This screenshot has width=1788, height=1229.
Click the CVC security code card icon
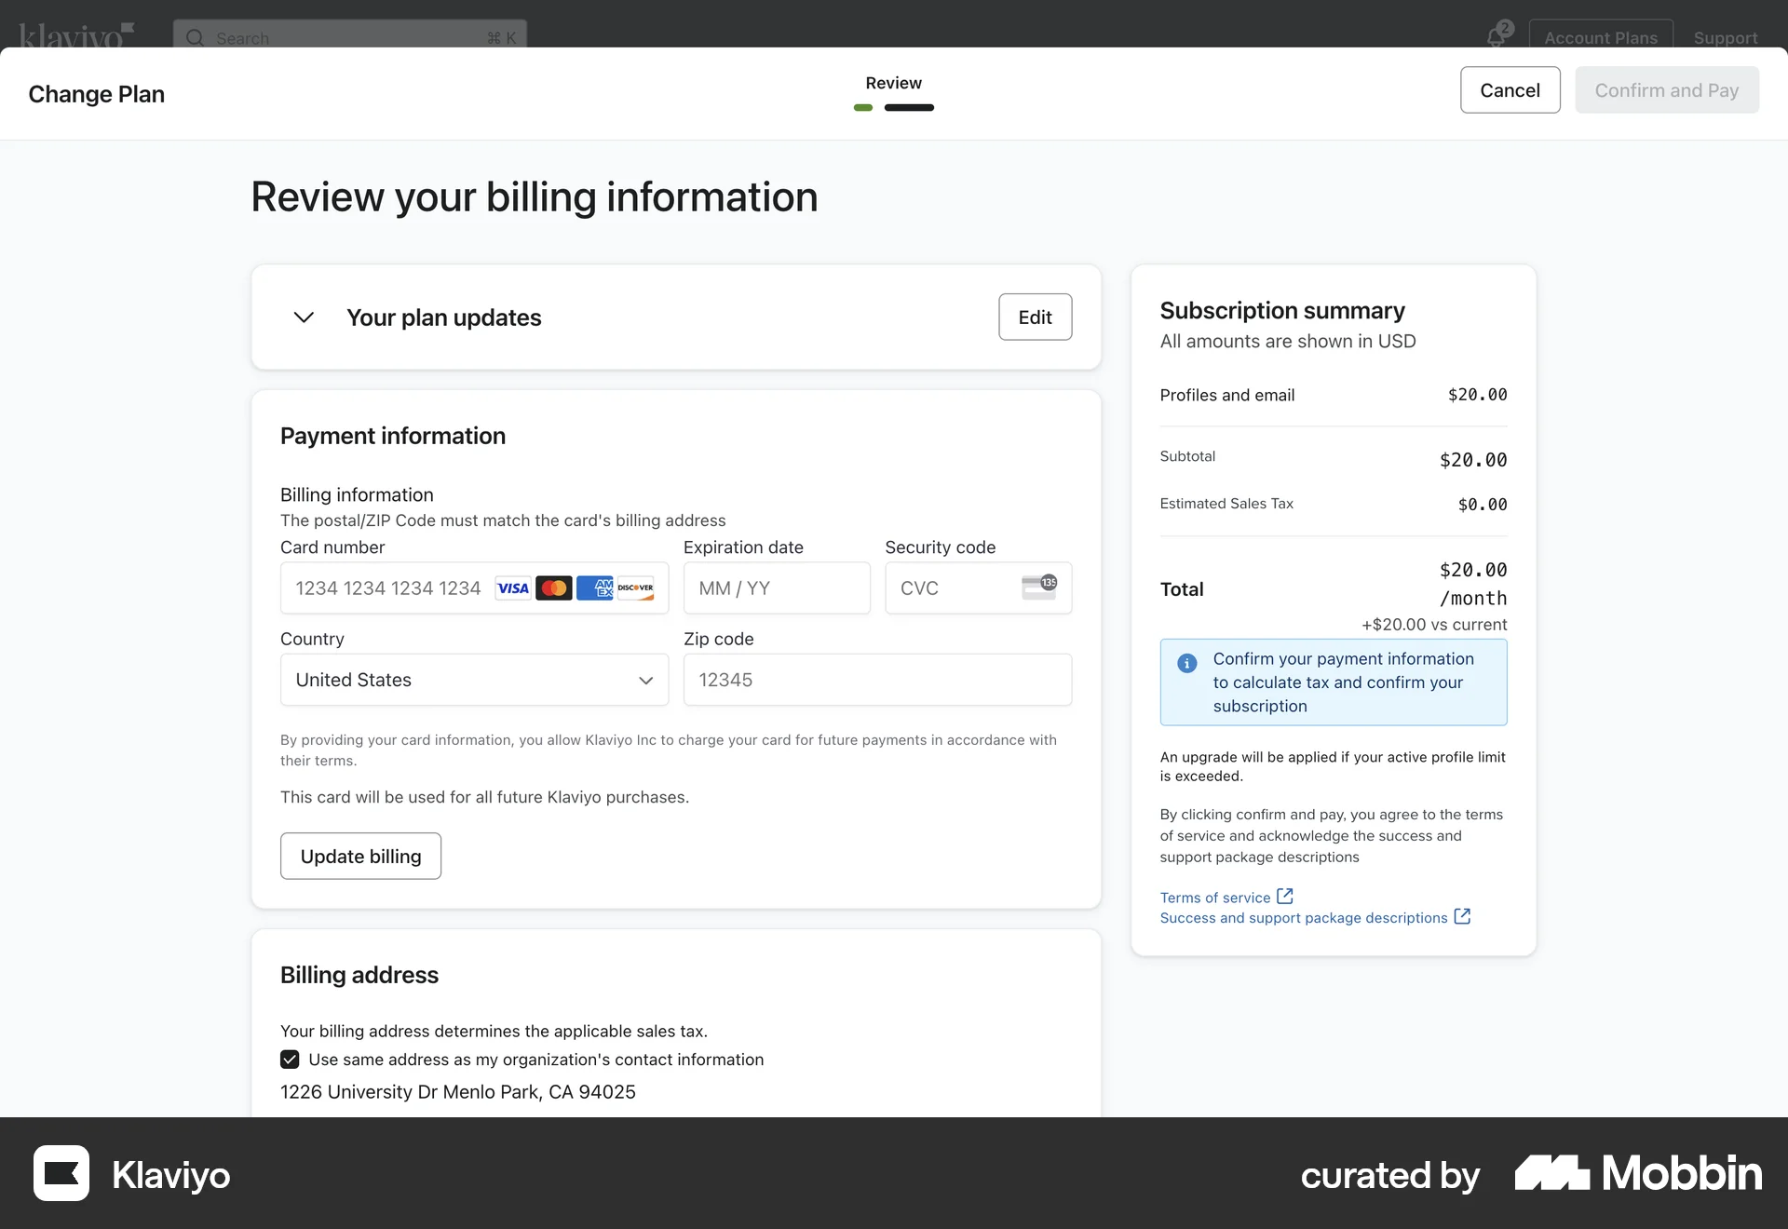point(1037,587)
